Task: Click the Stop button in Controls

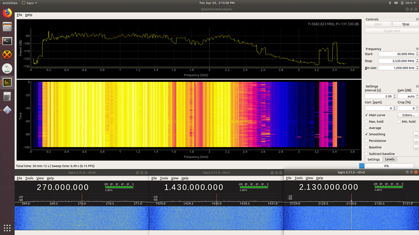Action: (406, 24)
